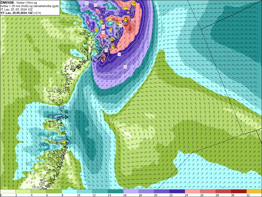Image resolution: width=262 pixels, height=197 pixels.
Task: Click the white 25 contour label over open sea
Action: click(125, 67)
